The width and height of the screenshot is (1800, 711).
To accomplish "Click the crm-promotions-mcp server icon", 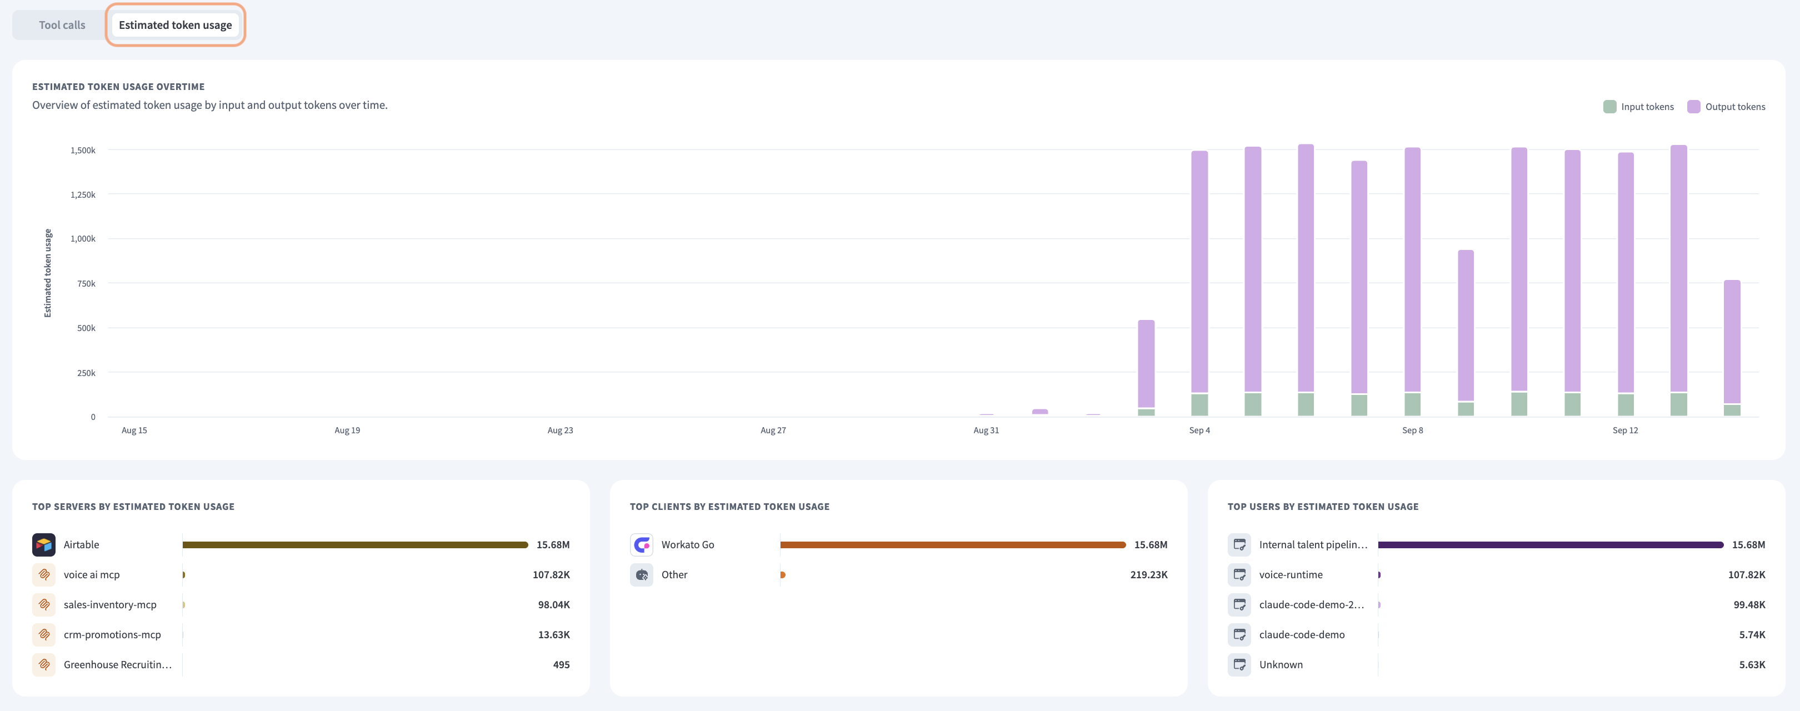I will point(44,635).
